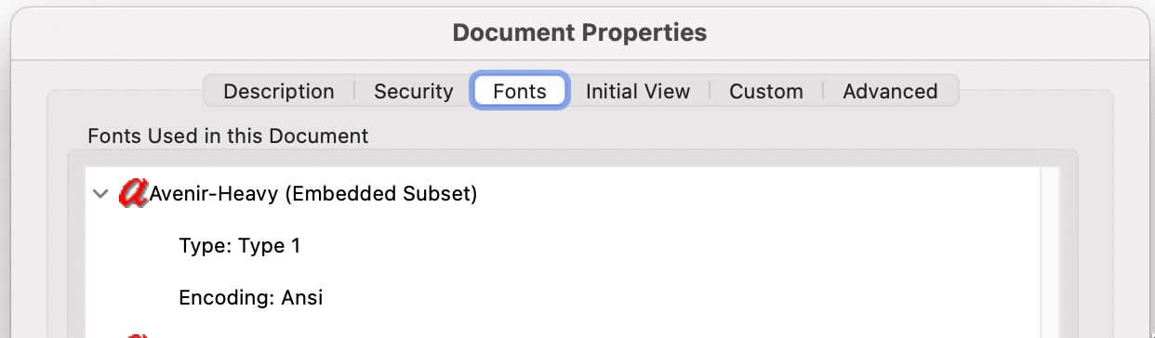
Task: Switch to the Description tab
Action: pyautogui.click(x=279, y=91)
